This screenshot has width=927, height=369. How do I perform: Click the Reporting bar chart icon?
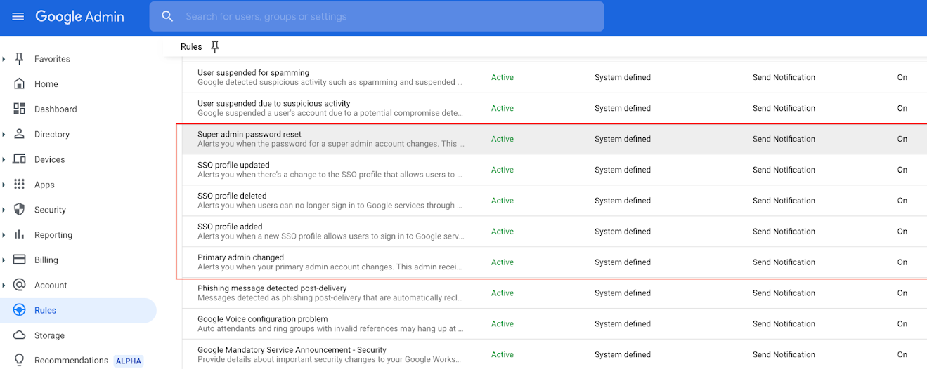coord(20,234)
